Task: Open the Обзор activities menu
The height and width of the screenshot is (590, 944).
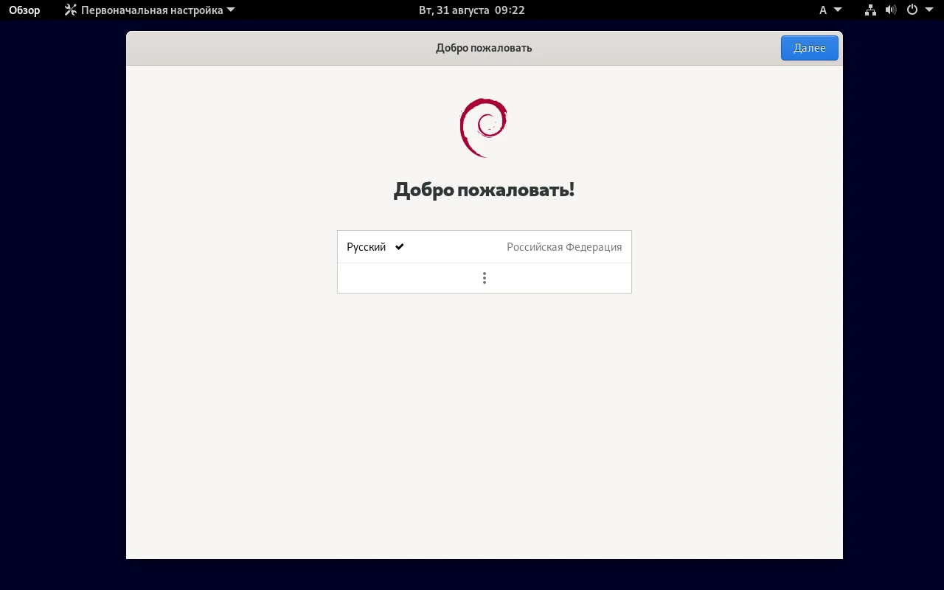Action: click(23, 10)
